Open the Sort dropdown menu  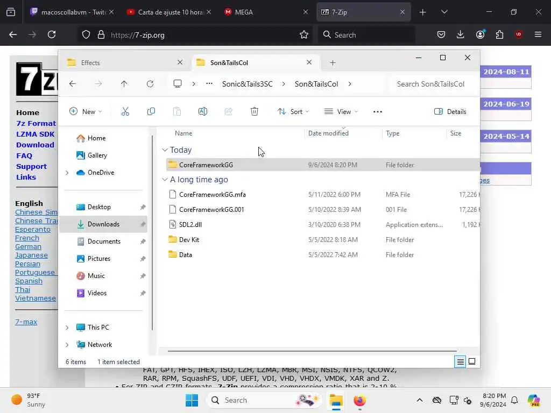(293, 112)
